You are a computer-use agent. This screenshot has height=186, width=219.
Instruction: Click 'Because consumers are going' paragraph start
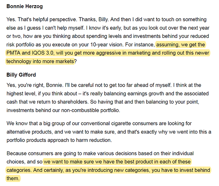point(41,153)
